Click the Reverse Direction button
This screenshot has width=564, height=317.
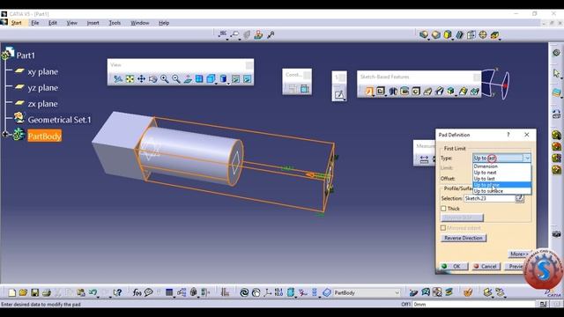pos(464,238)
